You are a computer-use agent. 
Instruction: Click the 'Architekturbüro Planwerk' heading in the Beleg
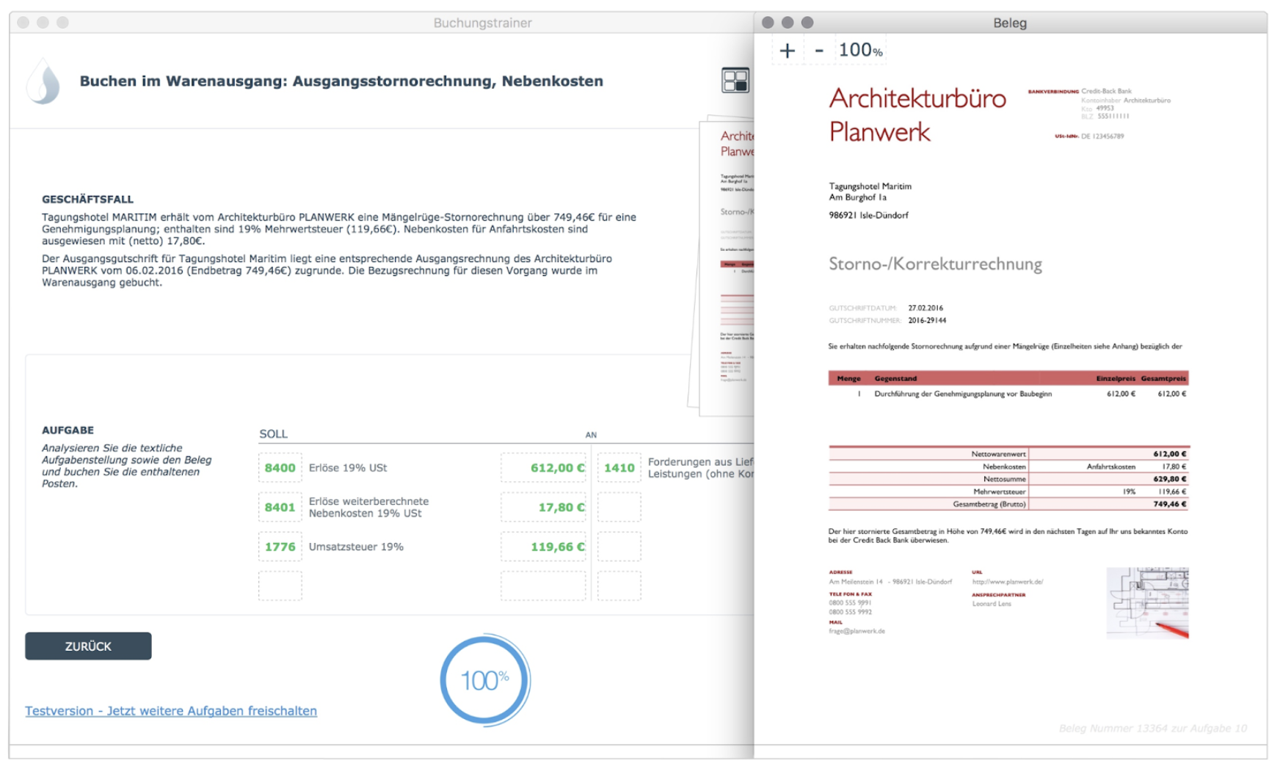[917, 114]
